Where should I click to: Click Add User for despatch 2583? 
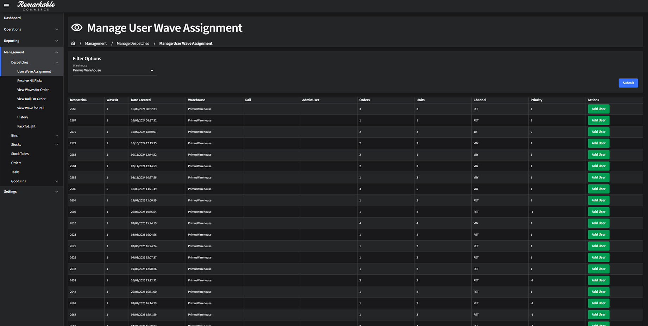[x=598, y=155]
